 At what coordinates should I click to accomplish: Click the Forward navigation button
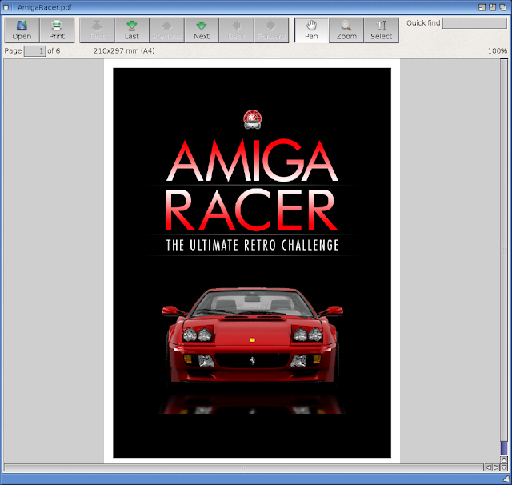(271, 30)
